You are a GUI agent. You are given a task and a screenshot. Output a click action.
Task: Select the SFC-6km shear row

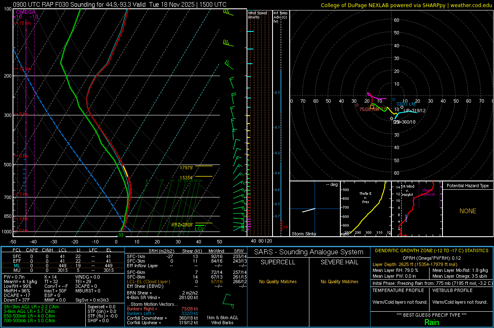point(187,272)
